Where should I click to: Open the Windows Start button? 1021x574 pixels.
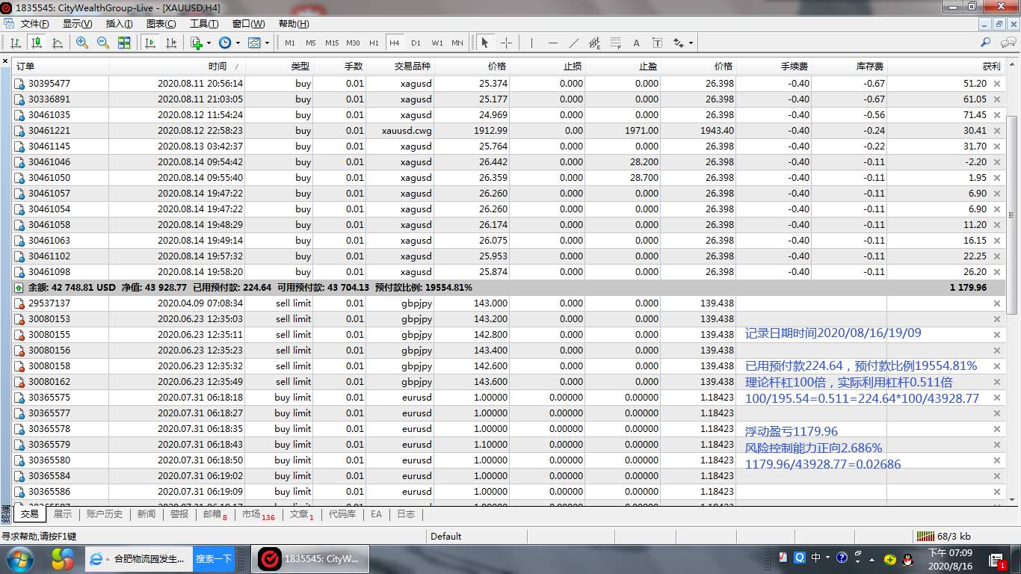[x=19, y=559]
